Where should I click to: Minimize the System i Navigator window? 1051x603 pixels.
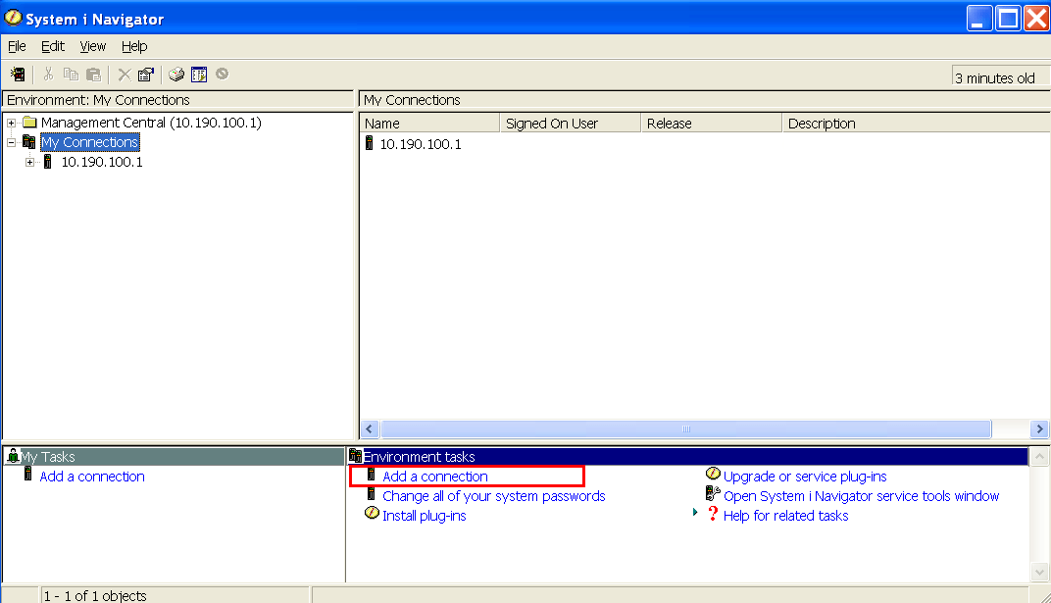pos(979,19)
